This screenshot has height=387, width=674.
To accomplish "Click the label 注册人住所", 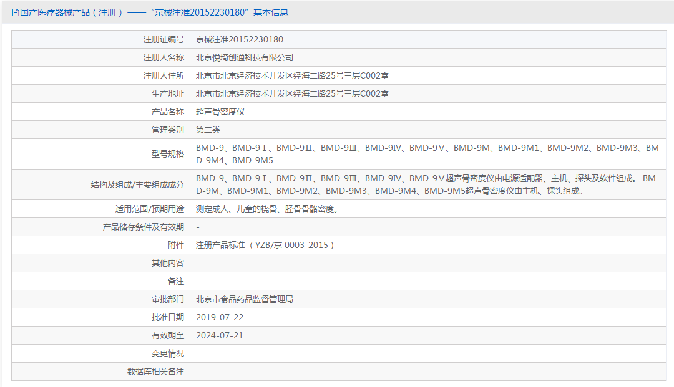I will pos(164,75).
